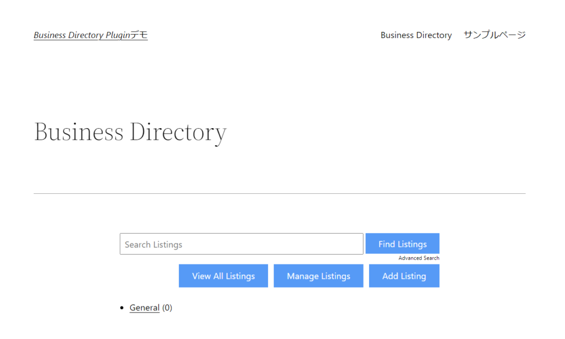Open the Advanced Search link
The height and width of the screenshot is (339, 565).
419,258
